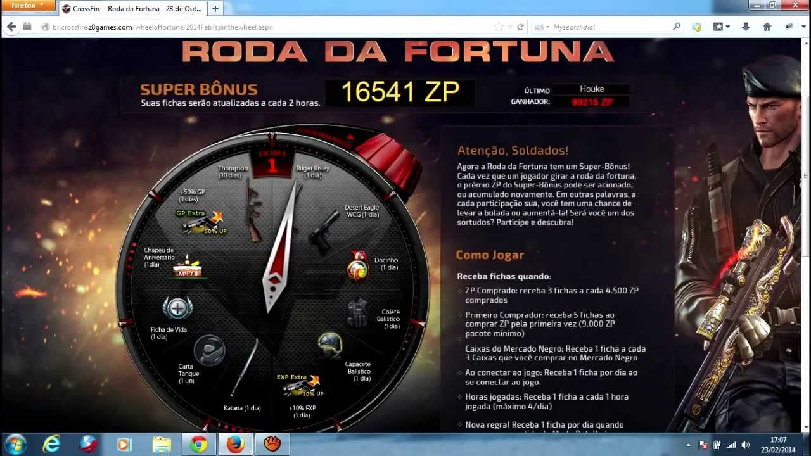
Task: Click the Atenção, Soldados! heading
Action: coord(513,151)
